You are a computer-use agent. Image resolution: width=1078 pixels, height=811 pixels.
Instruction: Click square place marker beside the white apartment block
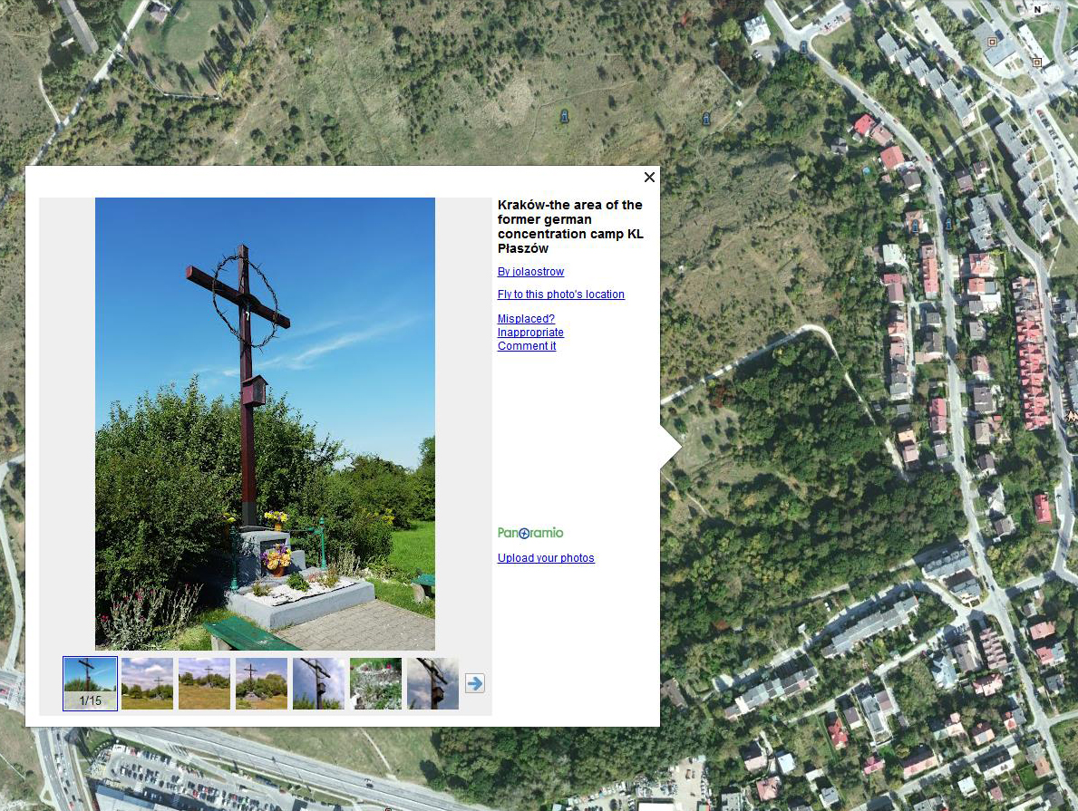pos(1037,63)
